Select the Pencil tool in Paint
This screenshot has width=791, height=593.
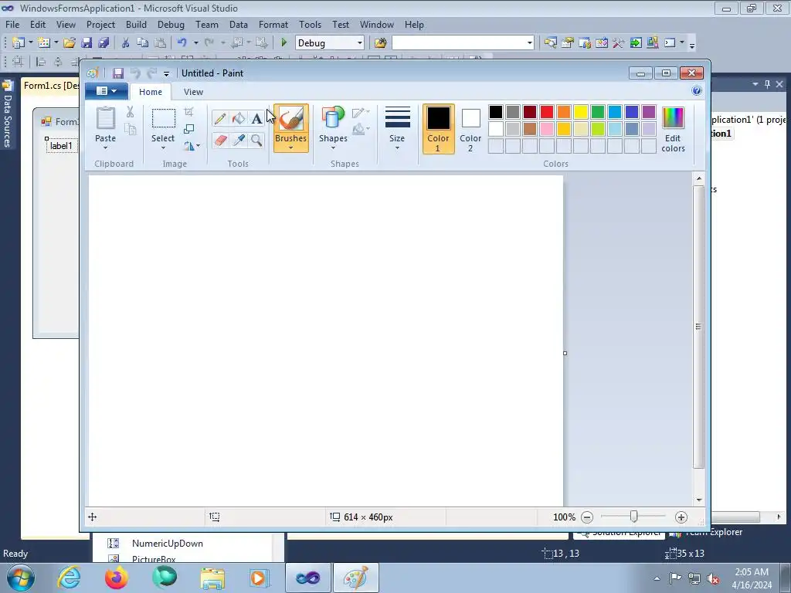click(x=220, y=118)
